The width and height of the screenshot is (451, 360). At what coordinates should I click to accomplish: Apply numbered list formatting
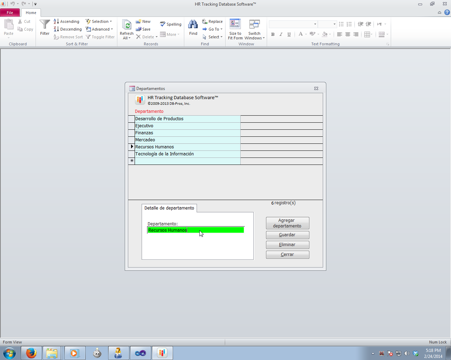pos(349,24)
